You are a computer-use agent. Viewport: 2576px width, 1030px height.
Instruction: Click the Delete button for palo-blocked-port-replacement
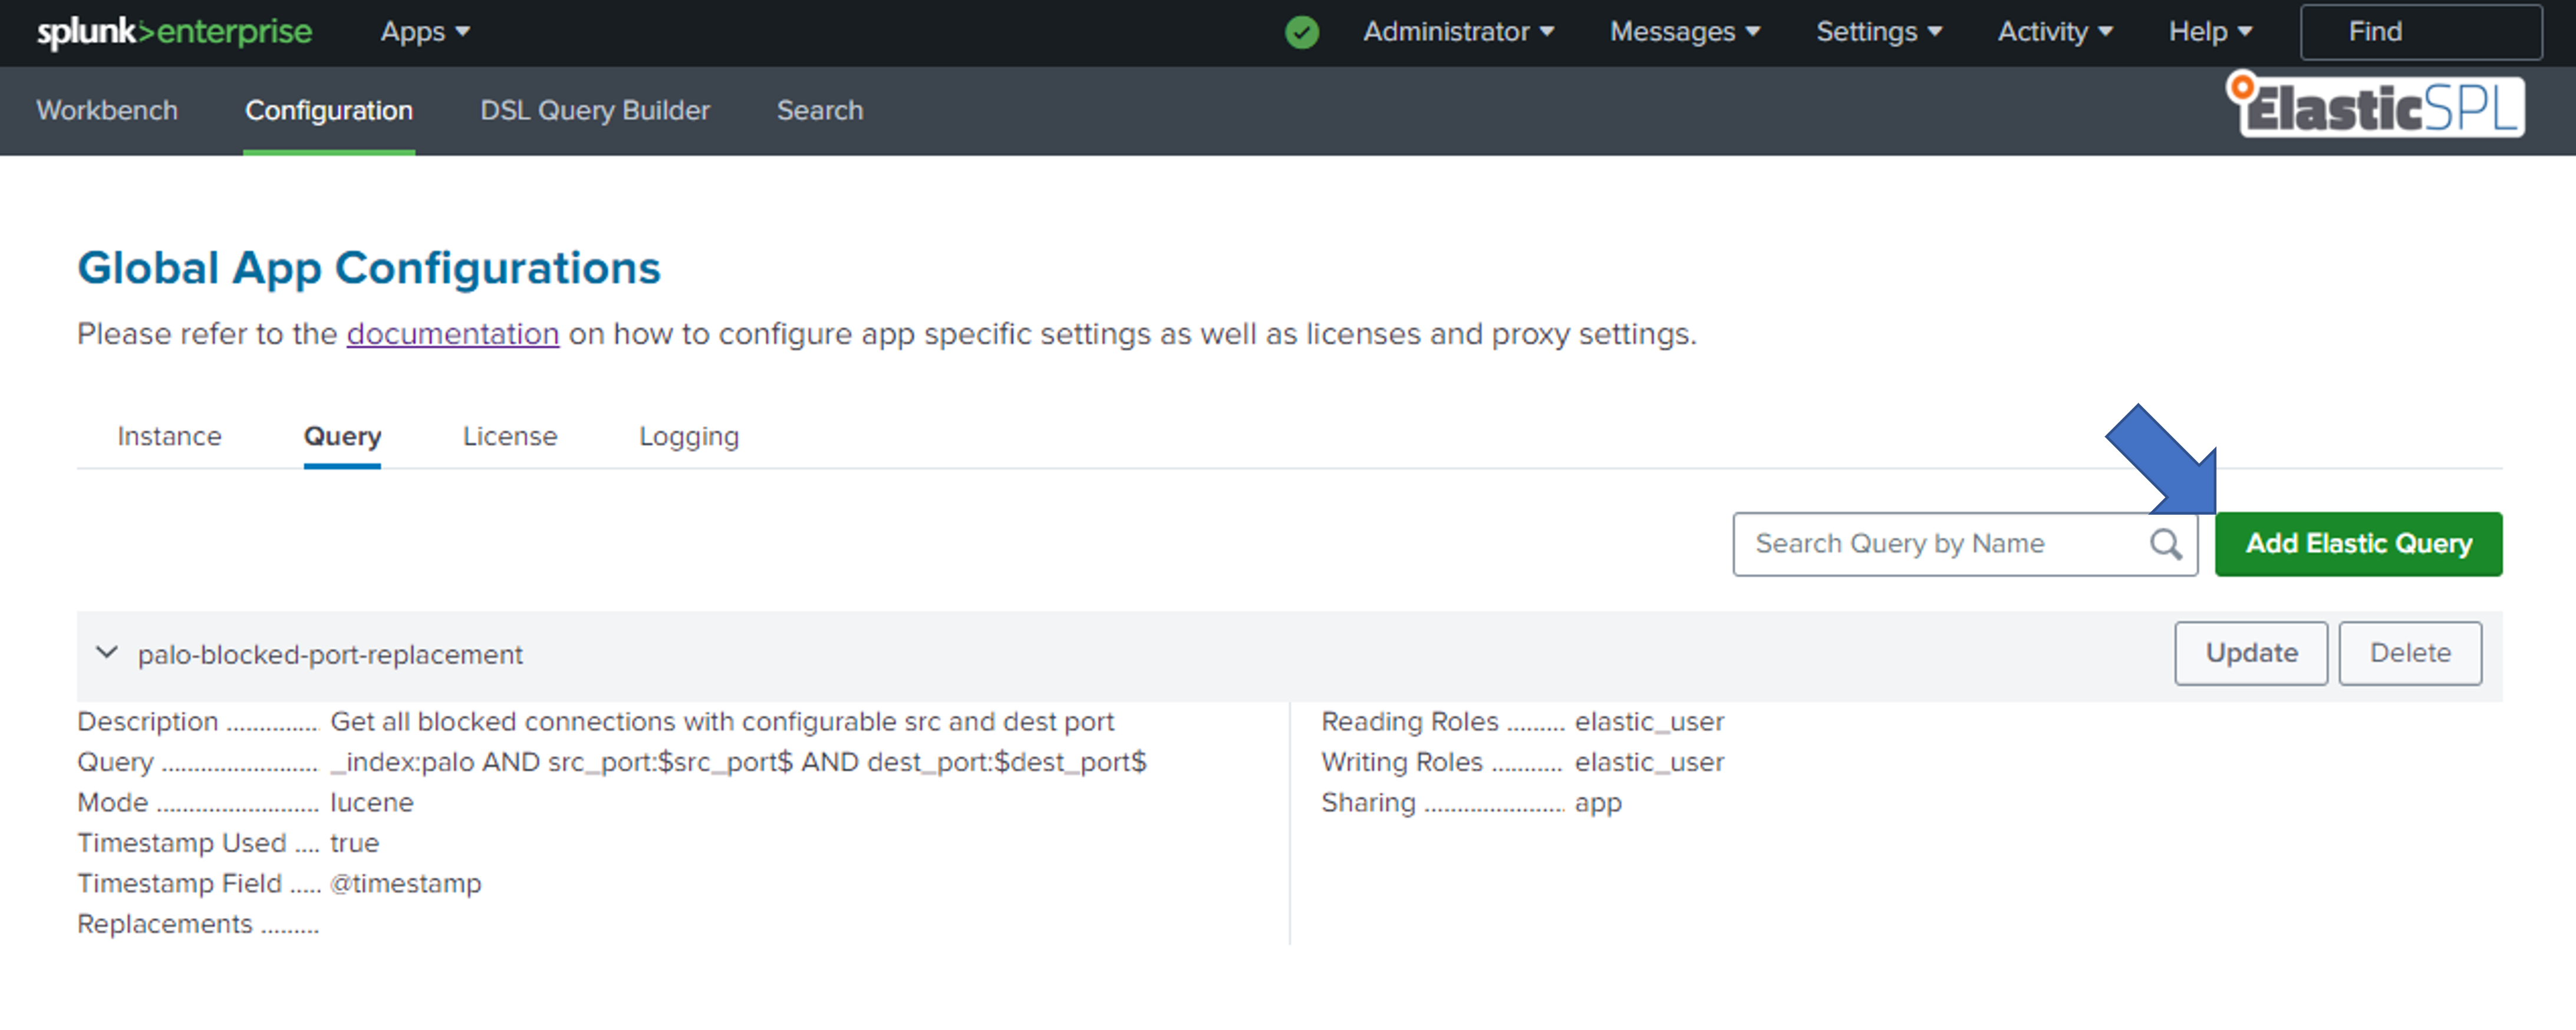tap(2412, 653)
